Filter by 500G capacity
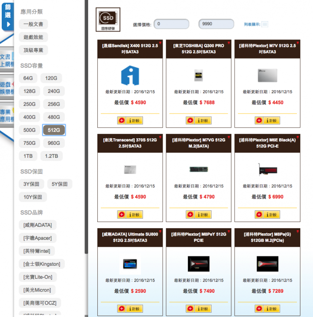The width and height of the screenshot is (313, 317). (30, 130)
